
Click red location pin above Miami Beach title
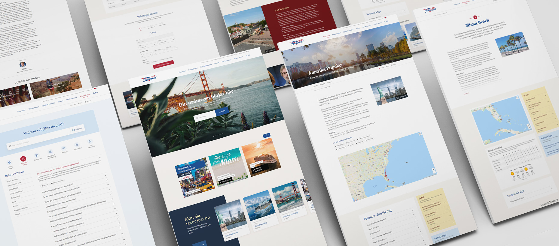point(475,17)
